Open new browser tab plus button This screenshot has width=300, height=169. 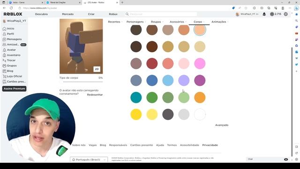click(122, 2)
